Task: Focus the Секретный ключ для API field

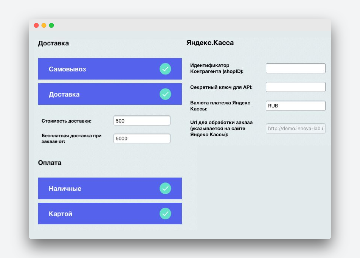Action: point(295,87)
